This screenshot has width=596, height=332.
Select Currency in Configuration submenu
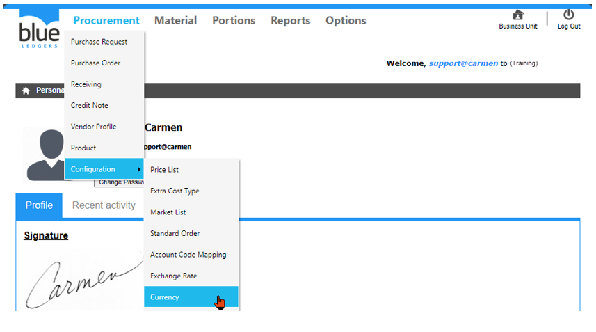pyautogui.click(x=165, y=297)
